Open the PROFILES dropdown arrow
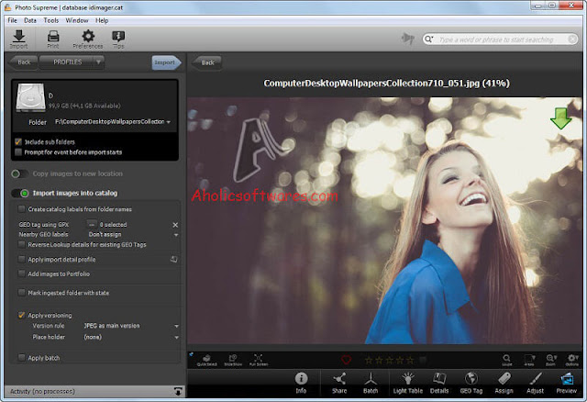This screenshot has width=587, height=402. [x=98, y=62]
